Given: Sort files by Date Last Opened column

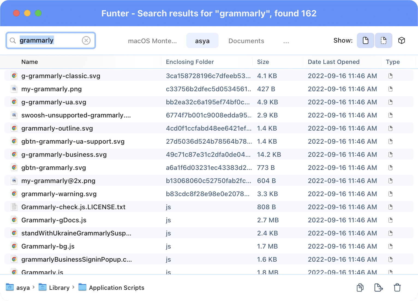Looking at the screenshot, I should [333, 62].
